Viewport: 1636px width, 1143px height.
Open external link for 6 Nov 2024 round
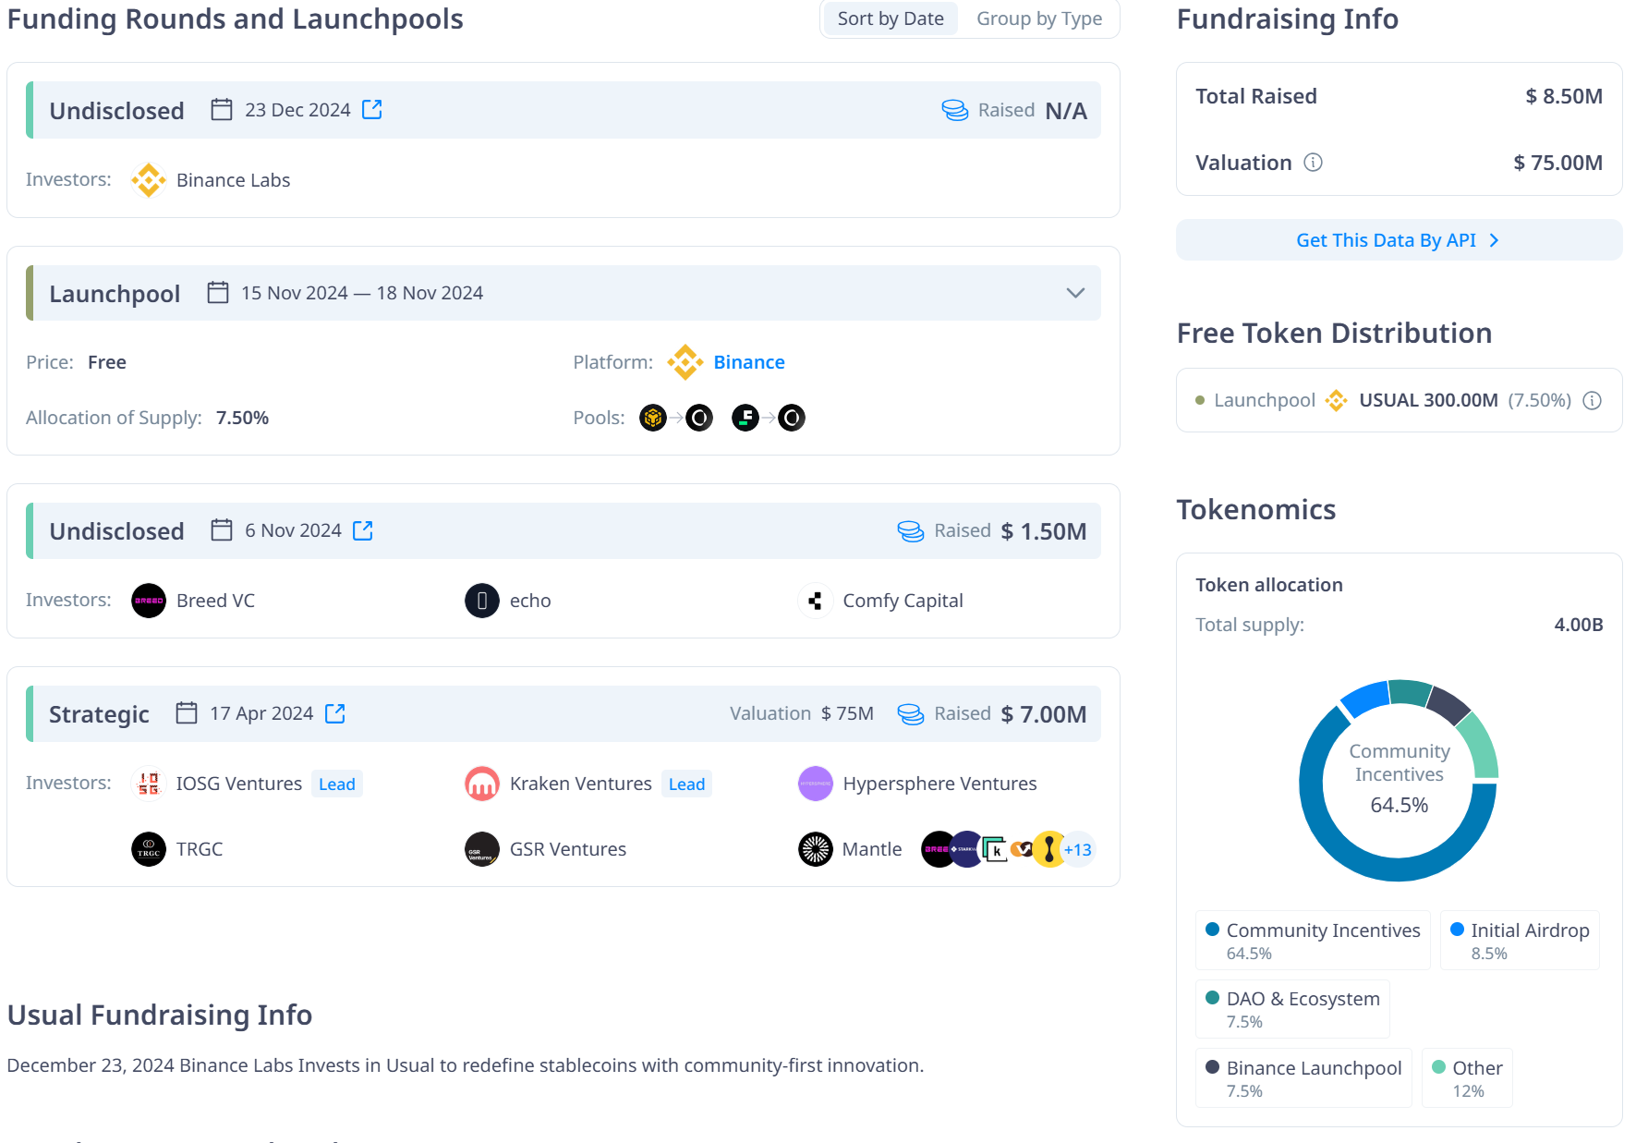point(363,530)
